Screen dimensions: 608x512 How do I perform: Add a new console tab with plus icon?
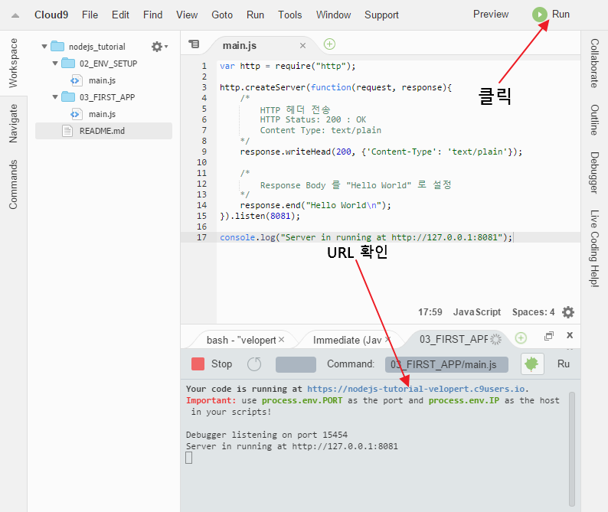[x=521, y=338]
